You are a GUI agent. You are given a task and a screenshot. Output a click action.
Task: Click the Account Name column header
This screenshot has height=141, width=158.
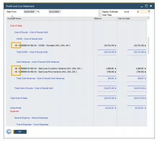click(50, 18)
